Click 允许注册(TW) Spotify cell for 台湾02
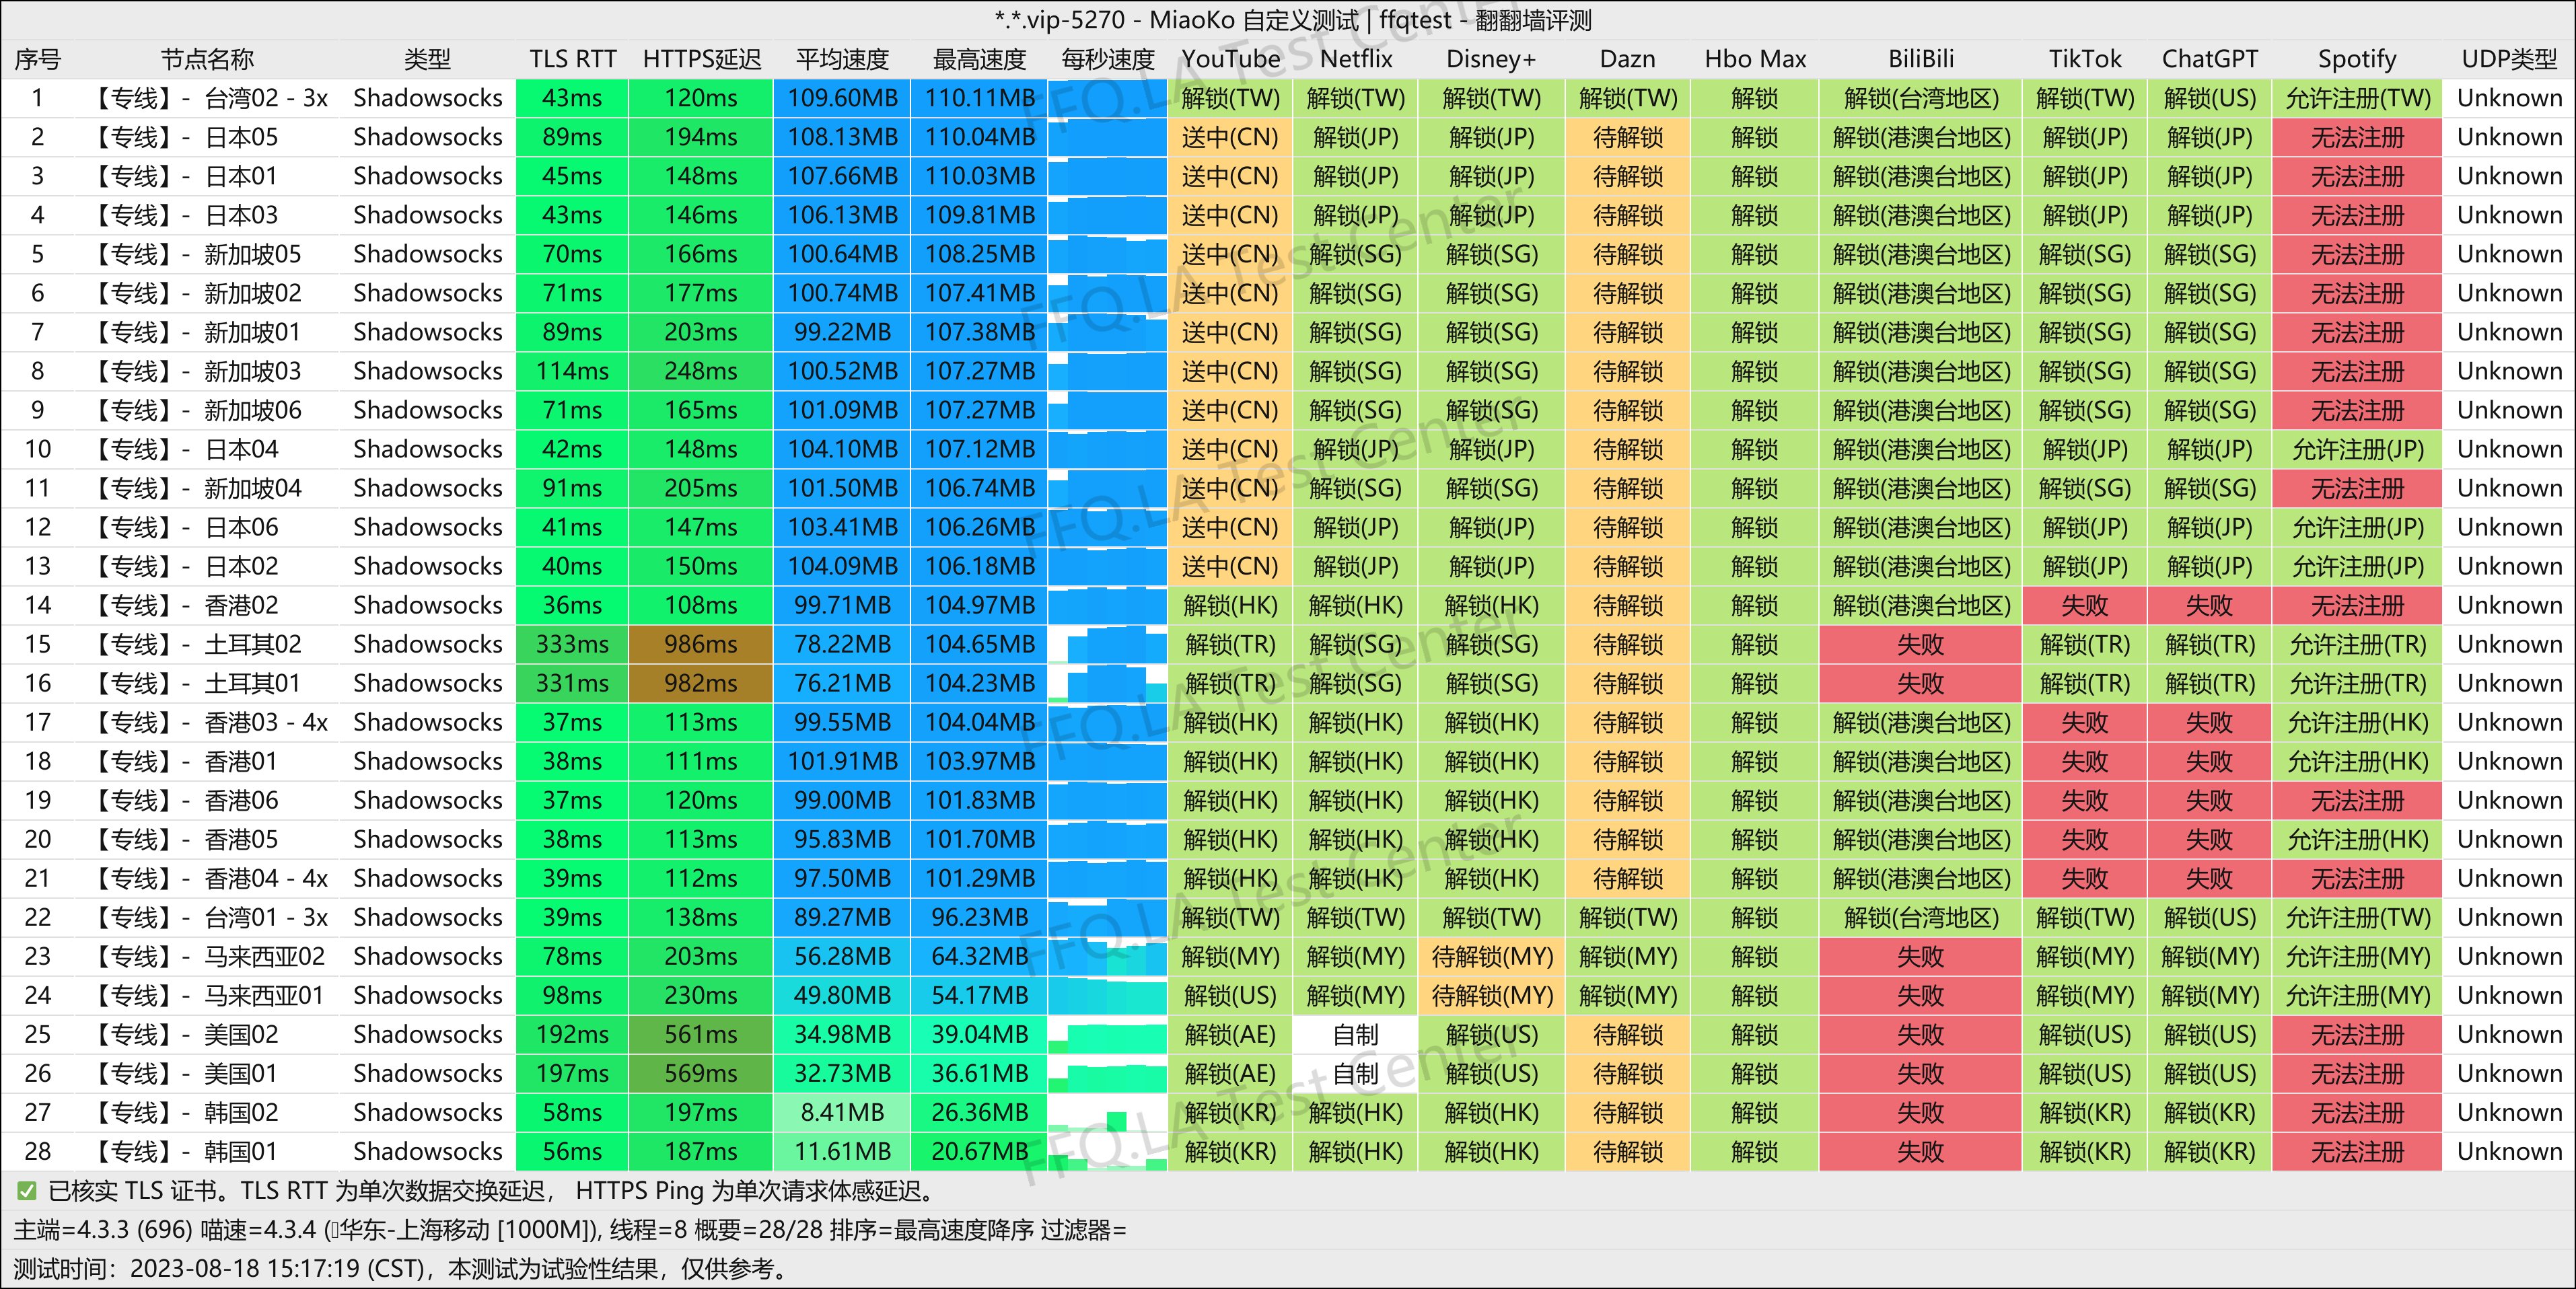 2357,98
